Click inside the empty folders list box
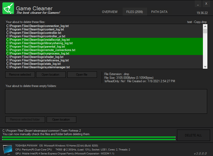213x156 pixels. [x=106, y=101]
